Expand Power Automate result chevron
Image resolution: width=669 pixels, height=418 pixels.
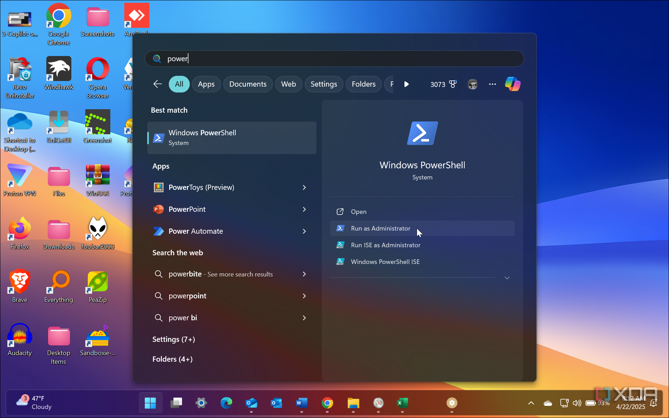click(x=304, y=231)
